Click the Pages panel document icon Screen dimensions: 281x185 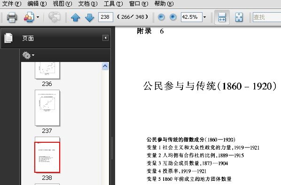(x=8, y=38)
